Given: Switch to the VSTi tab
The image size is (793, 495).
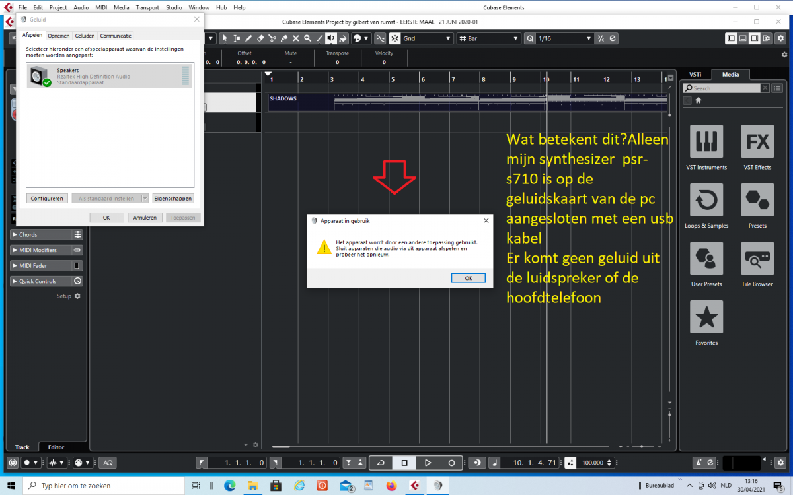Looking at the screenshot, I should pyautogui.click(x=695, y=75).
